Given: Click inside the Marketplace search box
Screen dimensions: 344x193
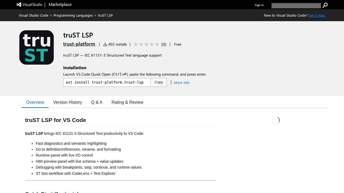Looking at the screenshot, I should (296, 5).
